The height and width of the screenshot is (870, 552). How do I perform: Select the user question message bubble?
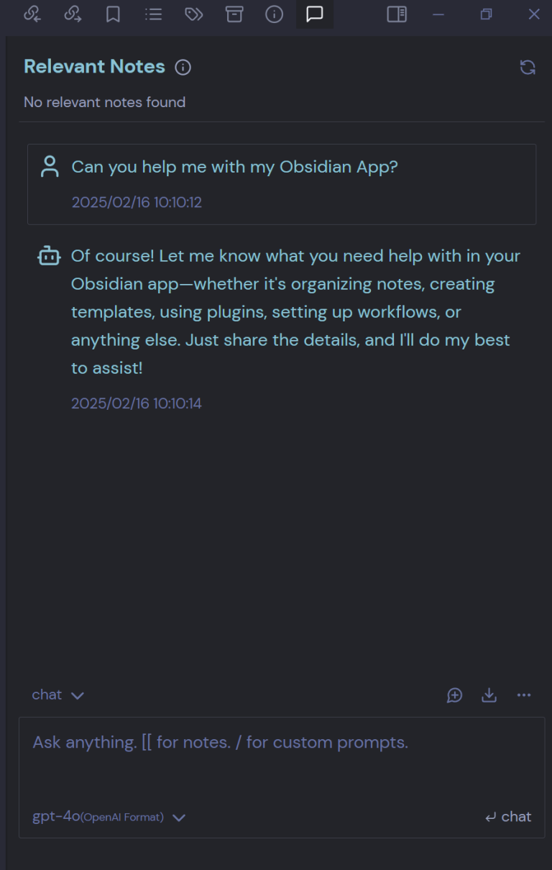(x=282, y=183)
